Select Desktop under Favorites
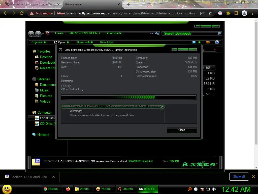The height and width of the screenshot is (194, 258). click(x=46, y=57)
